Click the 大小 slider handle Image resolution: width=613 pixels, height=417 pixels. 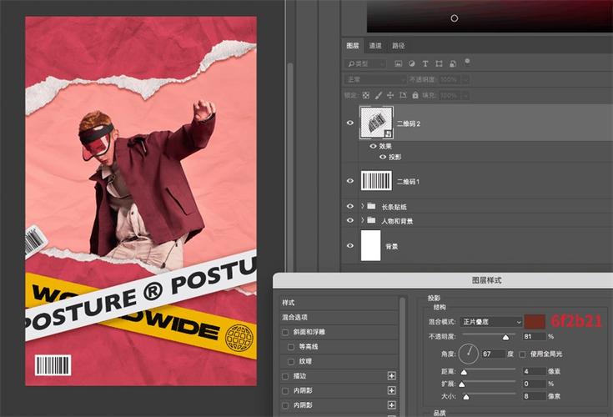click(x=466, y=397)
